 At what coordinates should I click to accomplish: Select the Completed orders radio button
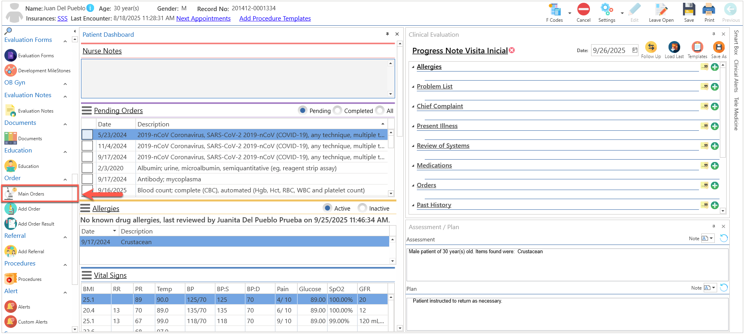click(337, 111)
